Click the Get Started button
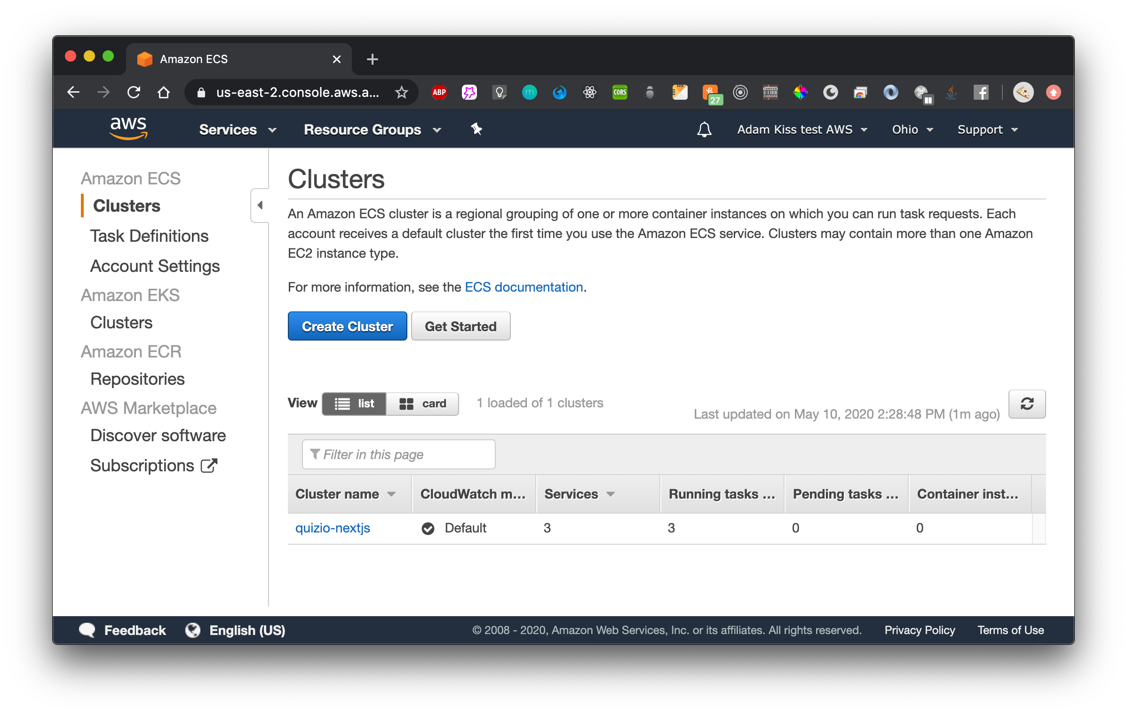The height and width of the screenshot is (714, 1127). click(460, 326)
